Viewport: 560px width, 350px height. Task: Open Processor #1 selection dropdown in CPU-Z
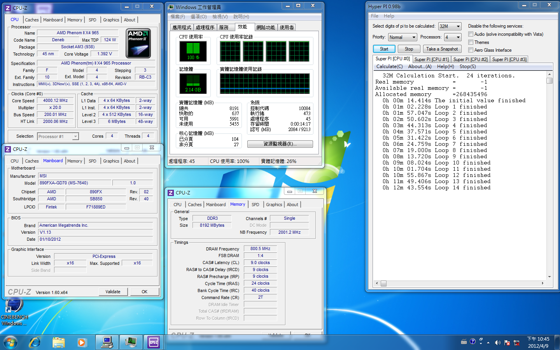pyautogui.click(x=58, y=136)
